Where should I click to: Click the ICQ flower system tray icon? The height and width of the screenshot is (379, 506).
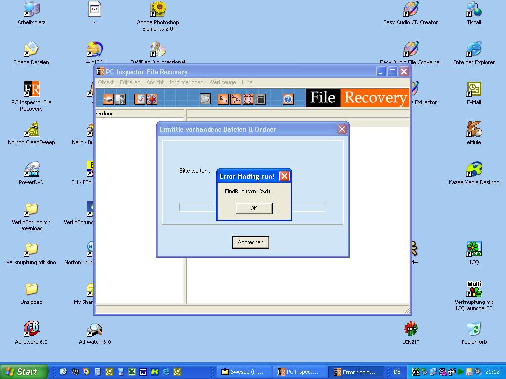(x=416, y=372)
